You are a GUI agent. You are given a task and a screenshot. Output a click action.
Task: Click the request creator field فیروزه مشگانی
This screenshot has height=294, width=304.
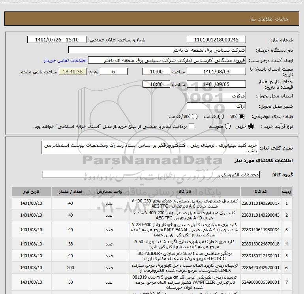pyautogui.click(x=167, y=60)
